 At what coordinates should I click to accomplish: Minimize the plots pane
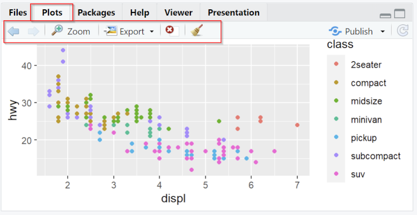pyautogui.click(x=385, y=16)
